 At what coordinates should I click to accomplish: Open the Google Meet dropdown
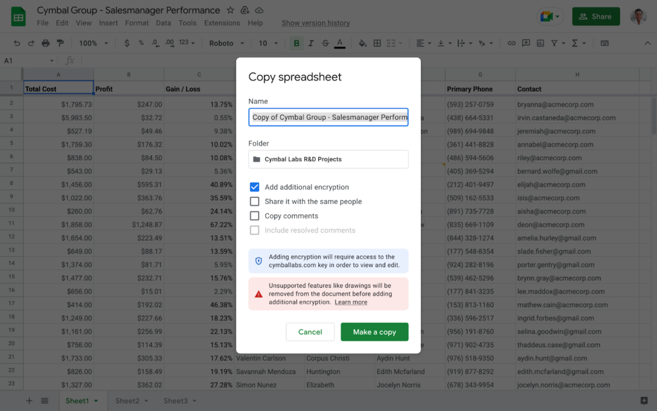(550, 16)
